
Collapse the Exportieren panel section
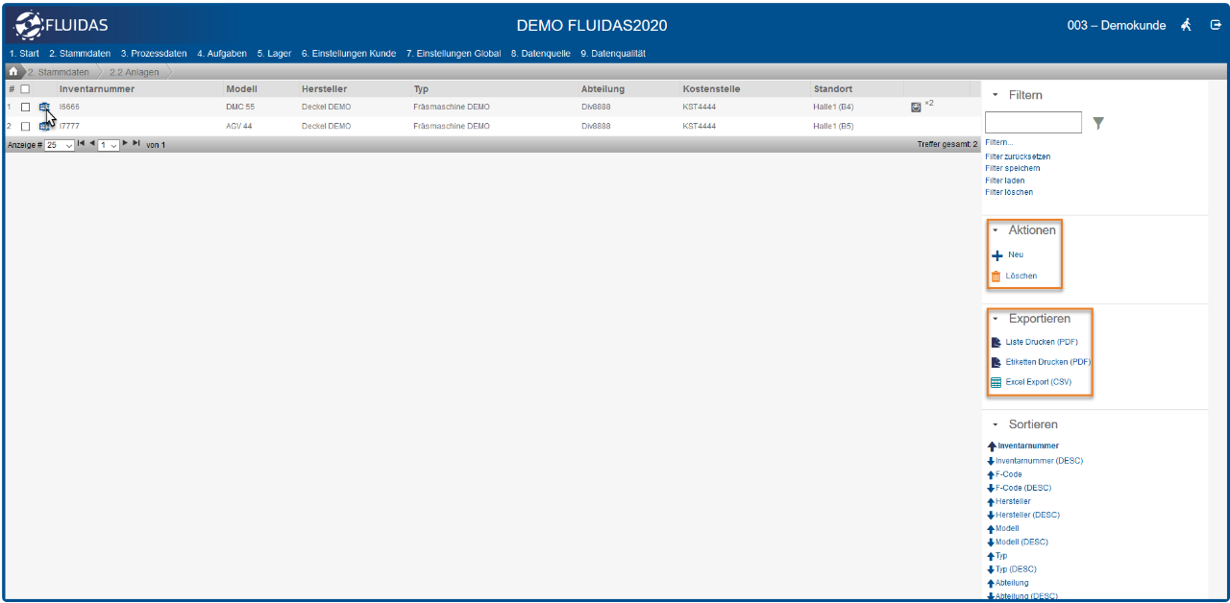click(x=996, y=319)
